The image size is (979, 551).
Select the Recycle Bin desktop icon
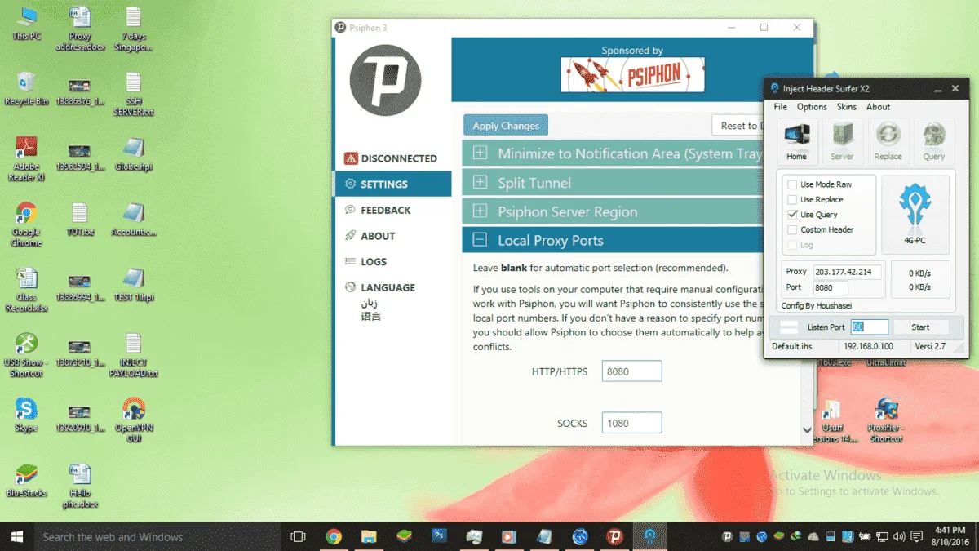point(26,88)
